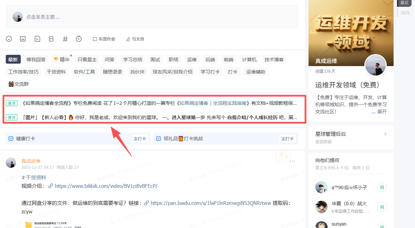Jump to 2025 in the timeline sidebar
This screenshot has width=415, height=228.
[x=405, y=13]
